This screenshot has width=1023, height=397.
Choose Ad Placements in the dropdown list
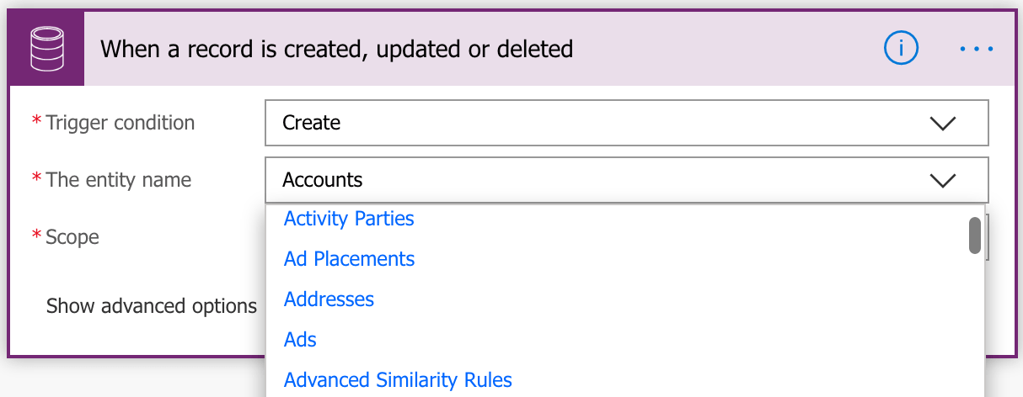(350, 259)
